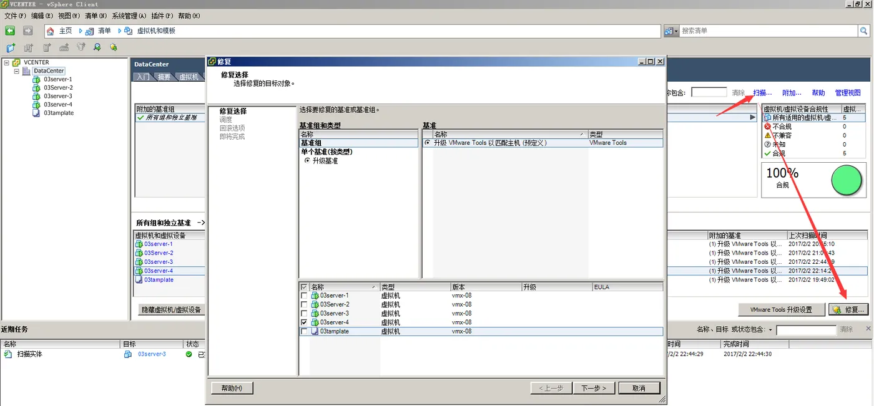This screenshot has width=874, height=406.
Task: Click the 扫描实体 task icon in recent tasks
Action: [x=8, y=354]
